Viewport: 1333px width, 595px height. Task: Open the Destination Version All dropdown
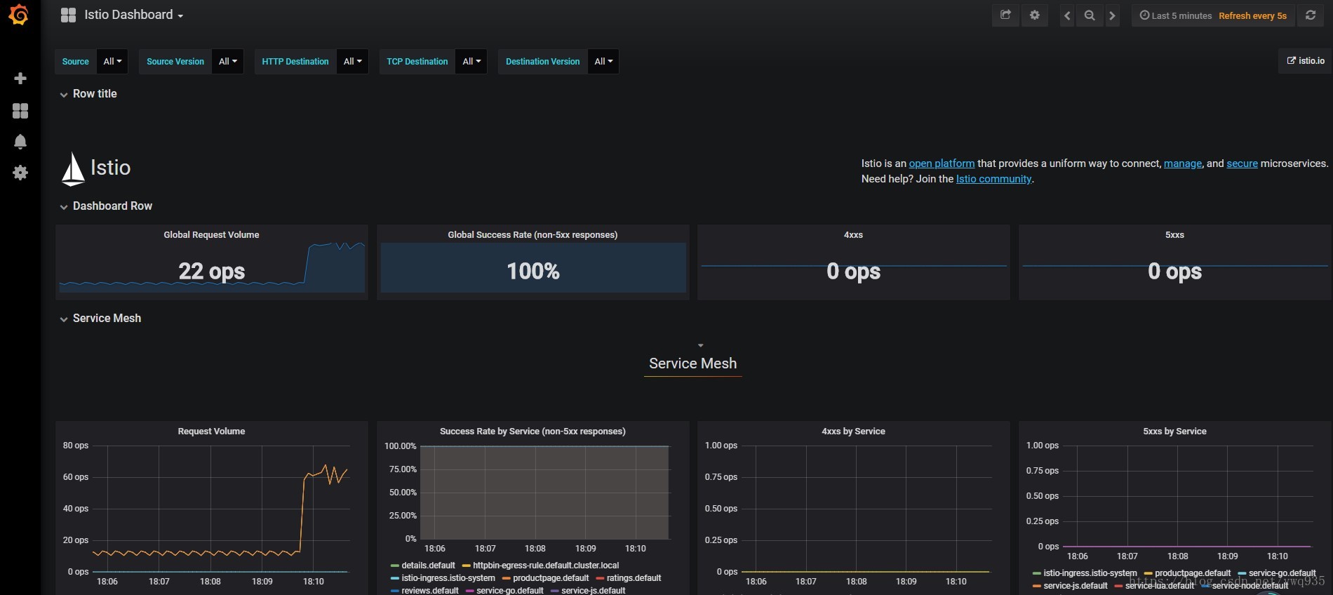point(603,62)
